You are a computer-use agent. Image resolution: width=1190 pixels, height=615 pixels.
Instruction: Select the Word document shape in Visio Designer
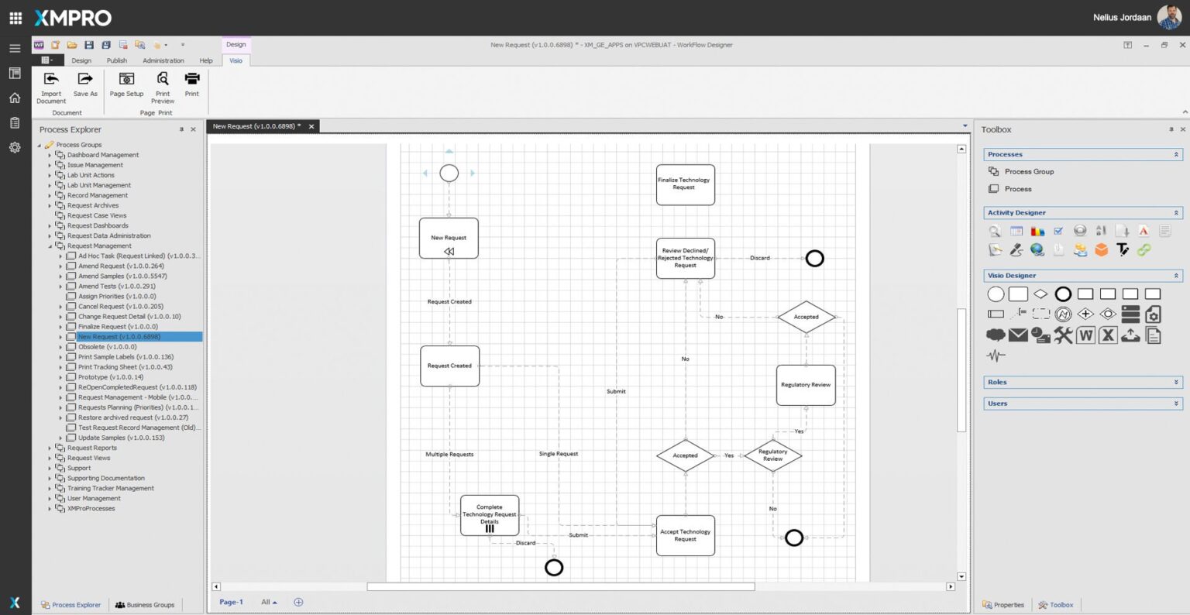coord(1085,335)
